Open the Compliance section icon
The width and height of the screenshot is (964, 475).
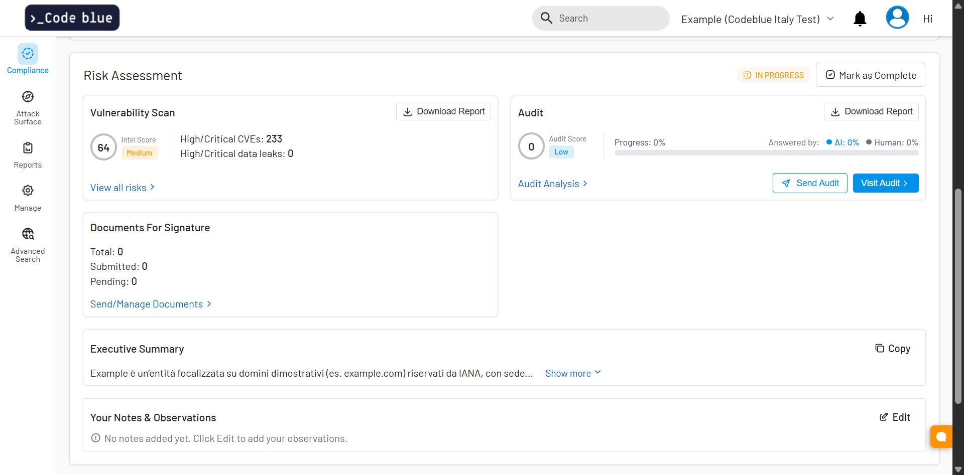pyautogui.click(x=28, y=54)
